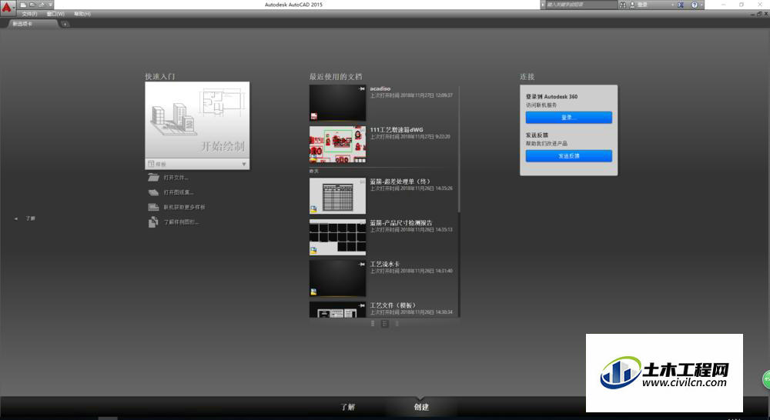Toggle the pin on acadiso document
The width and height of the screenshot is (770, 420).
tap(362, 88)
